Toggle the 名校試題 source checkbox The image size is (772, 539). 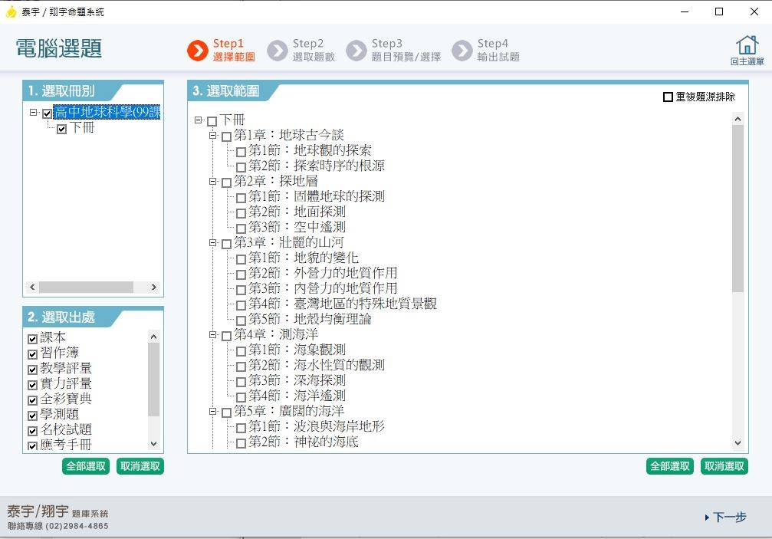coord(32,430)
